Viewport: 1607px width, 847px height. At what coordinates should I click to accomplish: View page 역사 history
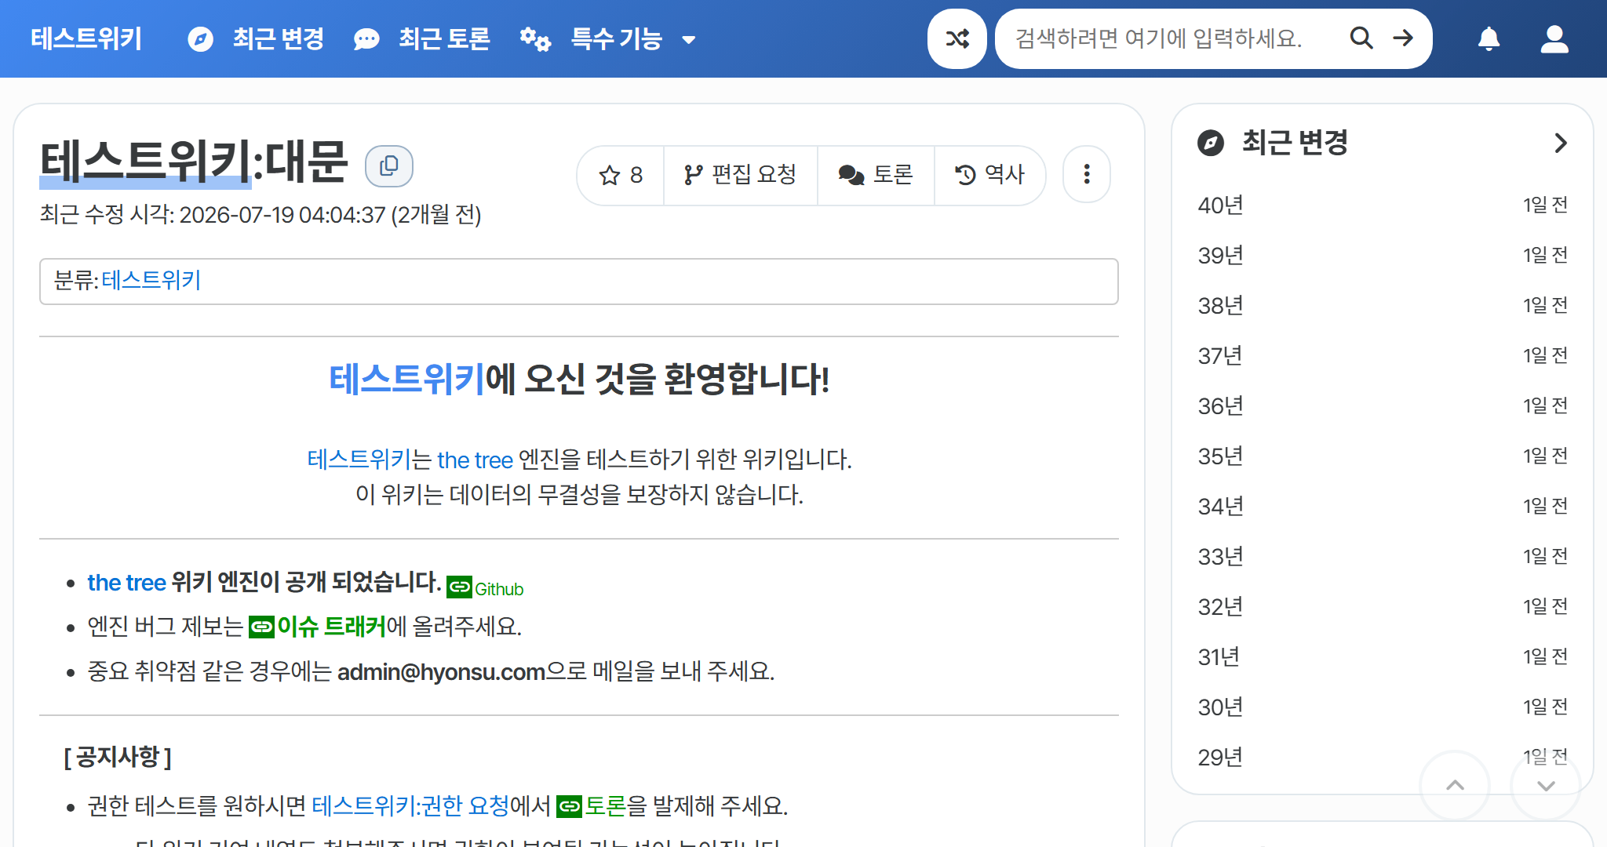point(990,175)
